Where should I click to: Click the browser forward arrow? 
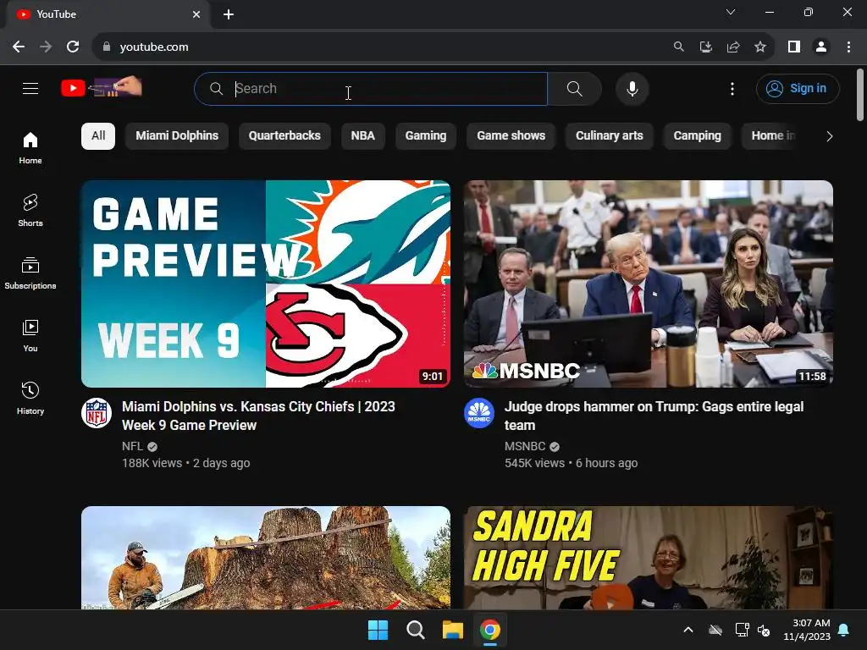pos(46,47)
